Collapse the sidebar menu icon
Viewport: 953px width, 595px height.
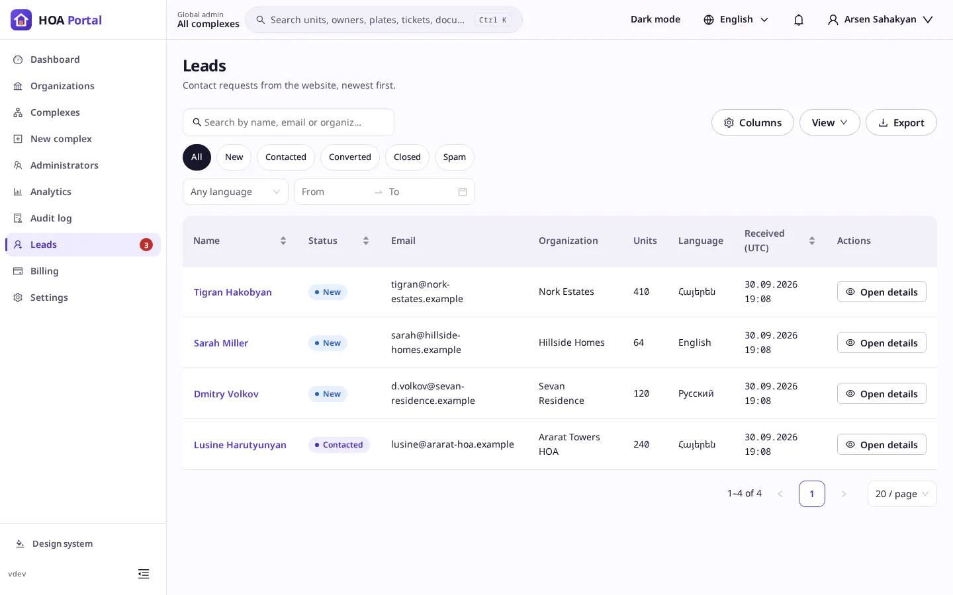[x=144, y=574]
